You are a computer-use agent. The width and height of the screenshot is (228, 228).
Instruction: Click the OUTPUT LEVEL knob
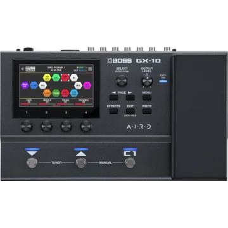point(147,81)
